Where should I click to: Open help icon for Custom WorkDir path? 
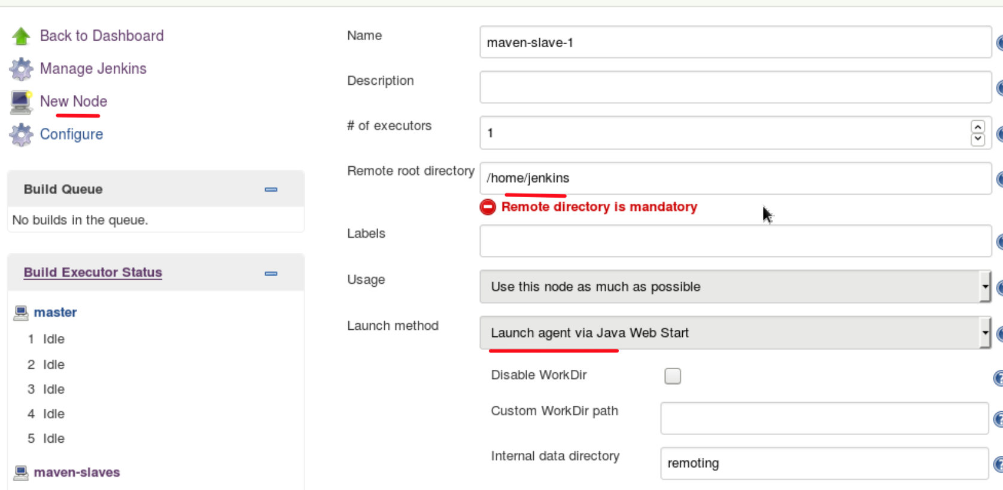[x=998, y=419]
